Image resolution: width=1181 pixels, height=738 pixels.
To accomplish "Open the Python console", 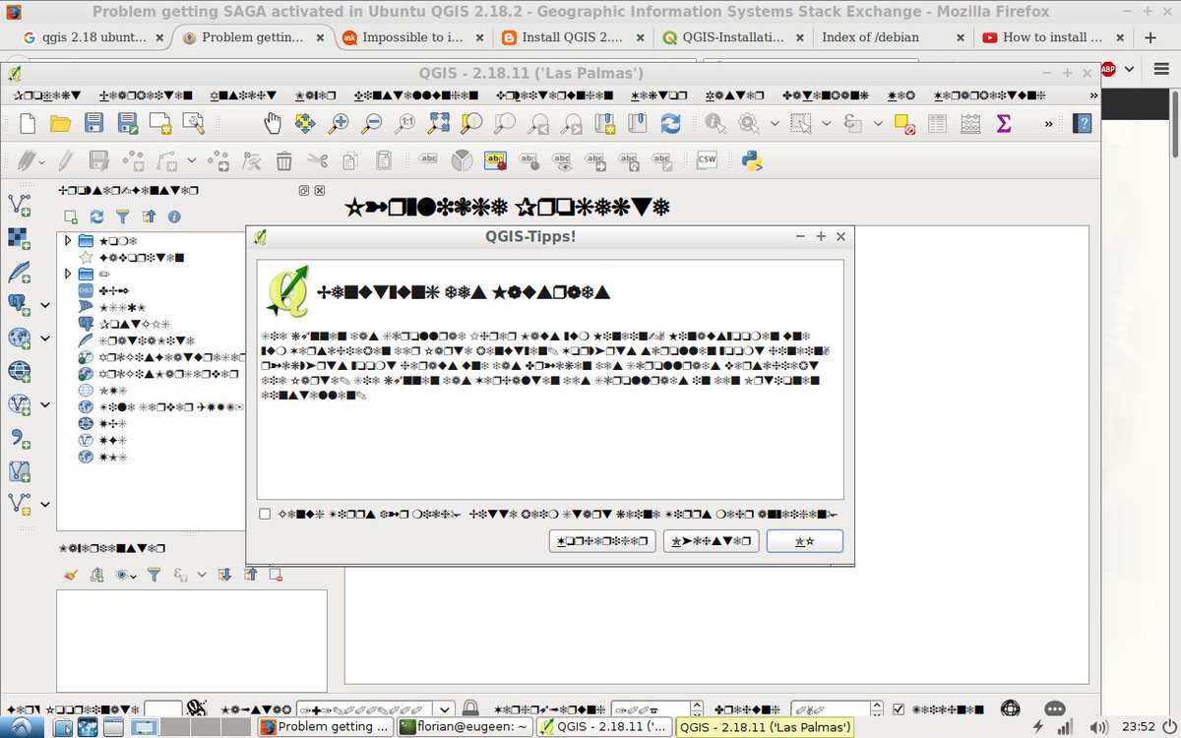I will pyautogui.click(x=753, y=160).
